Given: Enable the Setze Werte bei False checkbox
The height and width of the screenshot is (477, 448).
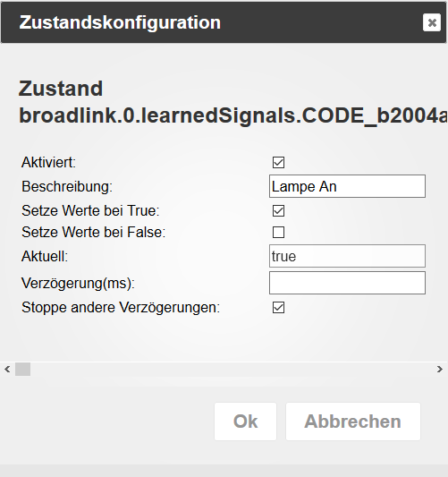Looking at the screenshot, I should pyautogui.click(x=278, y=233).
